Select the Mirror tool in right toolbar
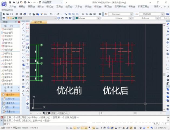The height and width of the screenshot is (130, 170). pos(168,31)
